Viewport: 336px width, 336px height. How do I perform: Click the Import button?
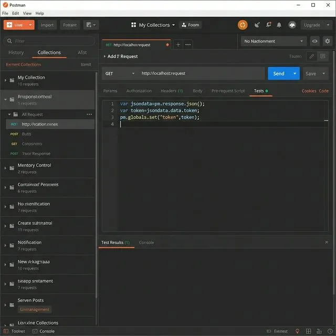(x=47, y=25)
